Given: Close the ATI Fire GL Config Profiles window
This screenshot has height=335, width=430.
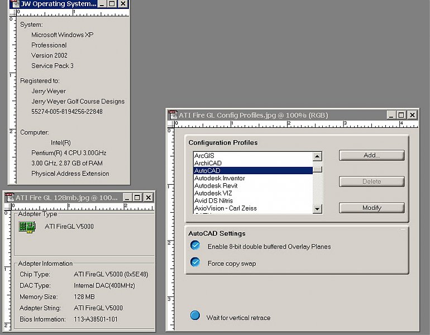Looking at the screenshot, I should click(412, 115).
